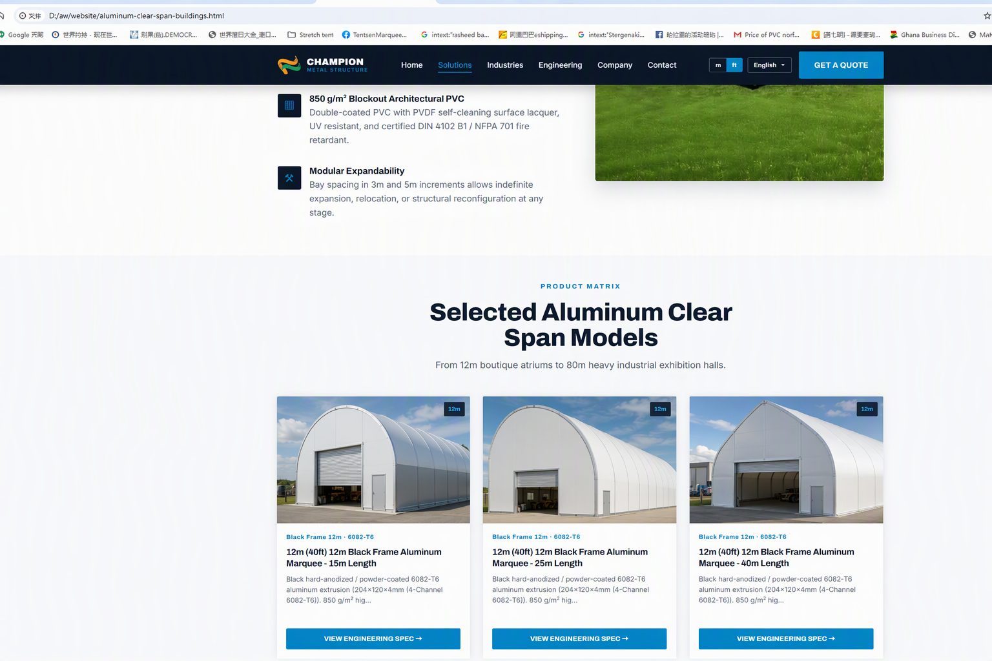This screenshot has height=661, width=992.
Task: View engineering spec for 15m Length marquee
Action: pos(373,638)
